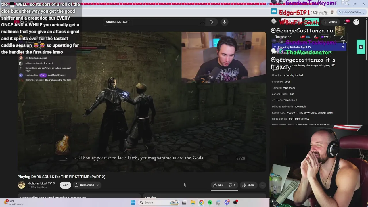Click the YouTube search magnifier button
The width and height of the screenshot is (368, 207).
(212, 22)
